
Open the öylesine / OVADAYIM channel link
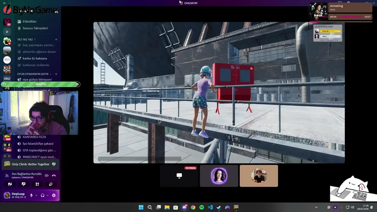pos(22,178)
